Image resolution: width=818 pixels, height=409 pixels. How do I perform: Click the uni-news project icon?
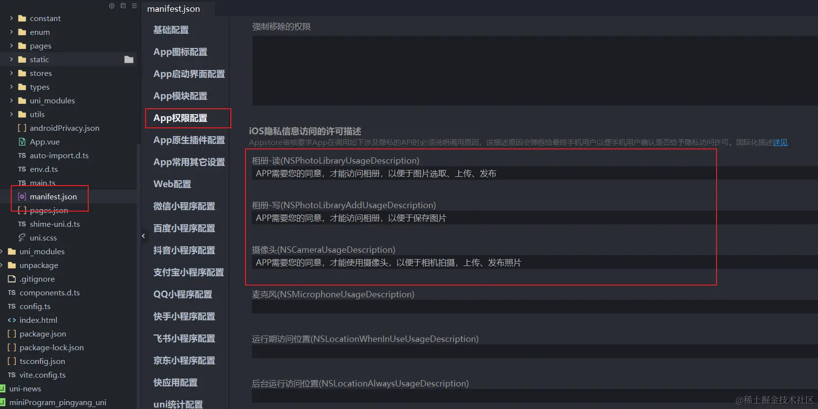tap(2, 388)
